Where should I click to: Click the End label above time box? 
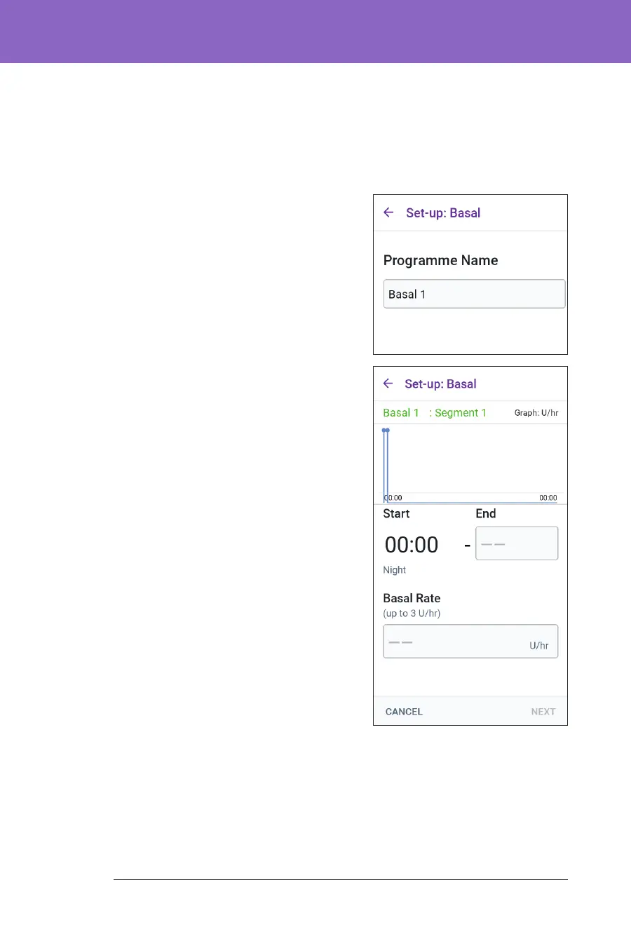click(x=486, y=514)
